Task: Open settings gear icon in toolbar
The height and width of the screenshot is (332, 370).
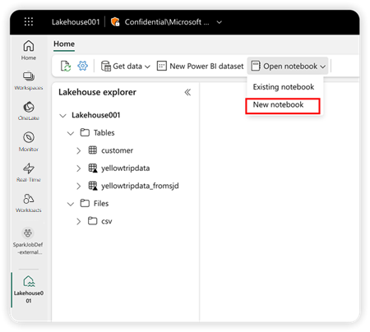Action: [82, 66]
